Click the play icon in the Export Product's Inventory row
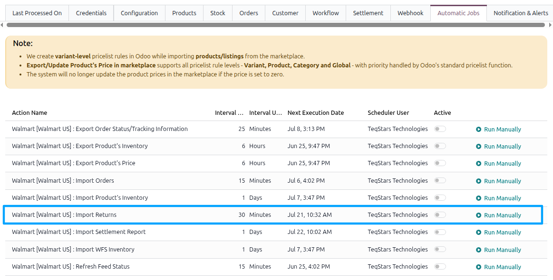553x280 pixels. click(478, 147)
